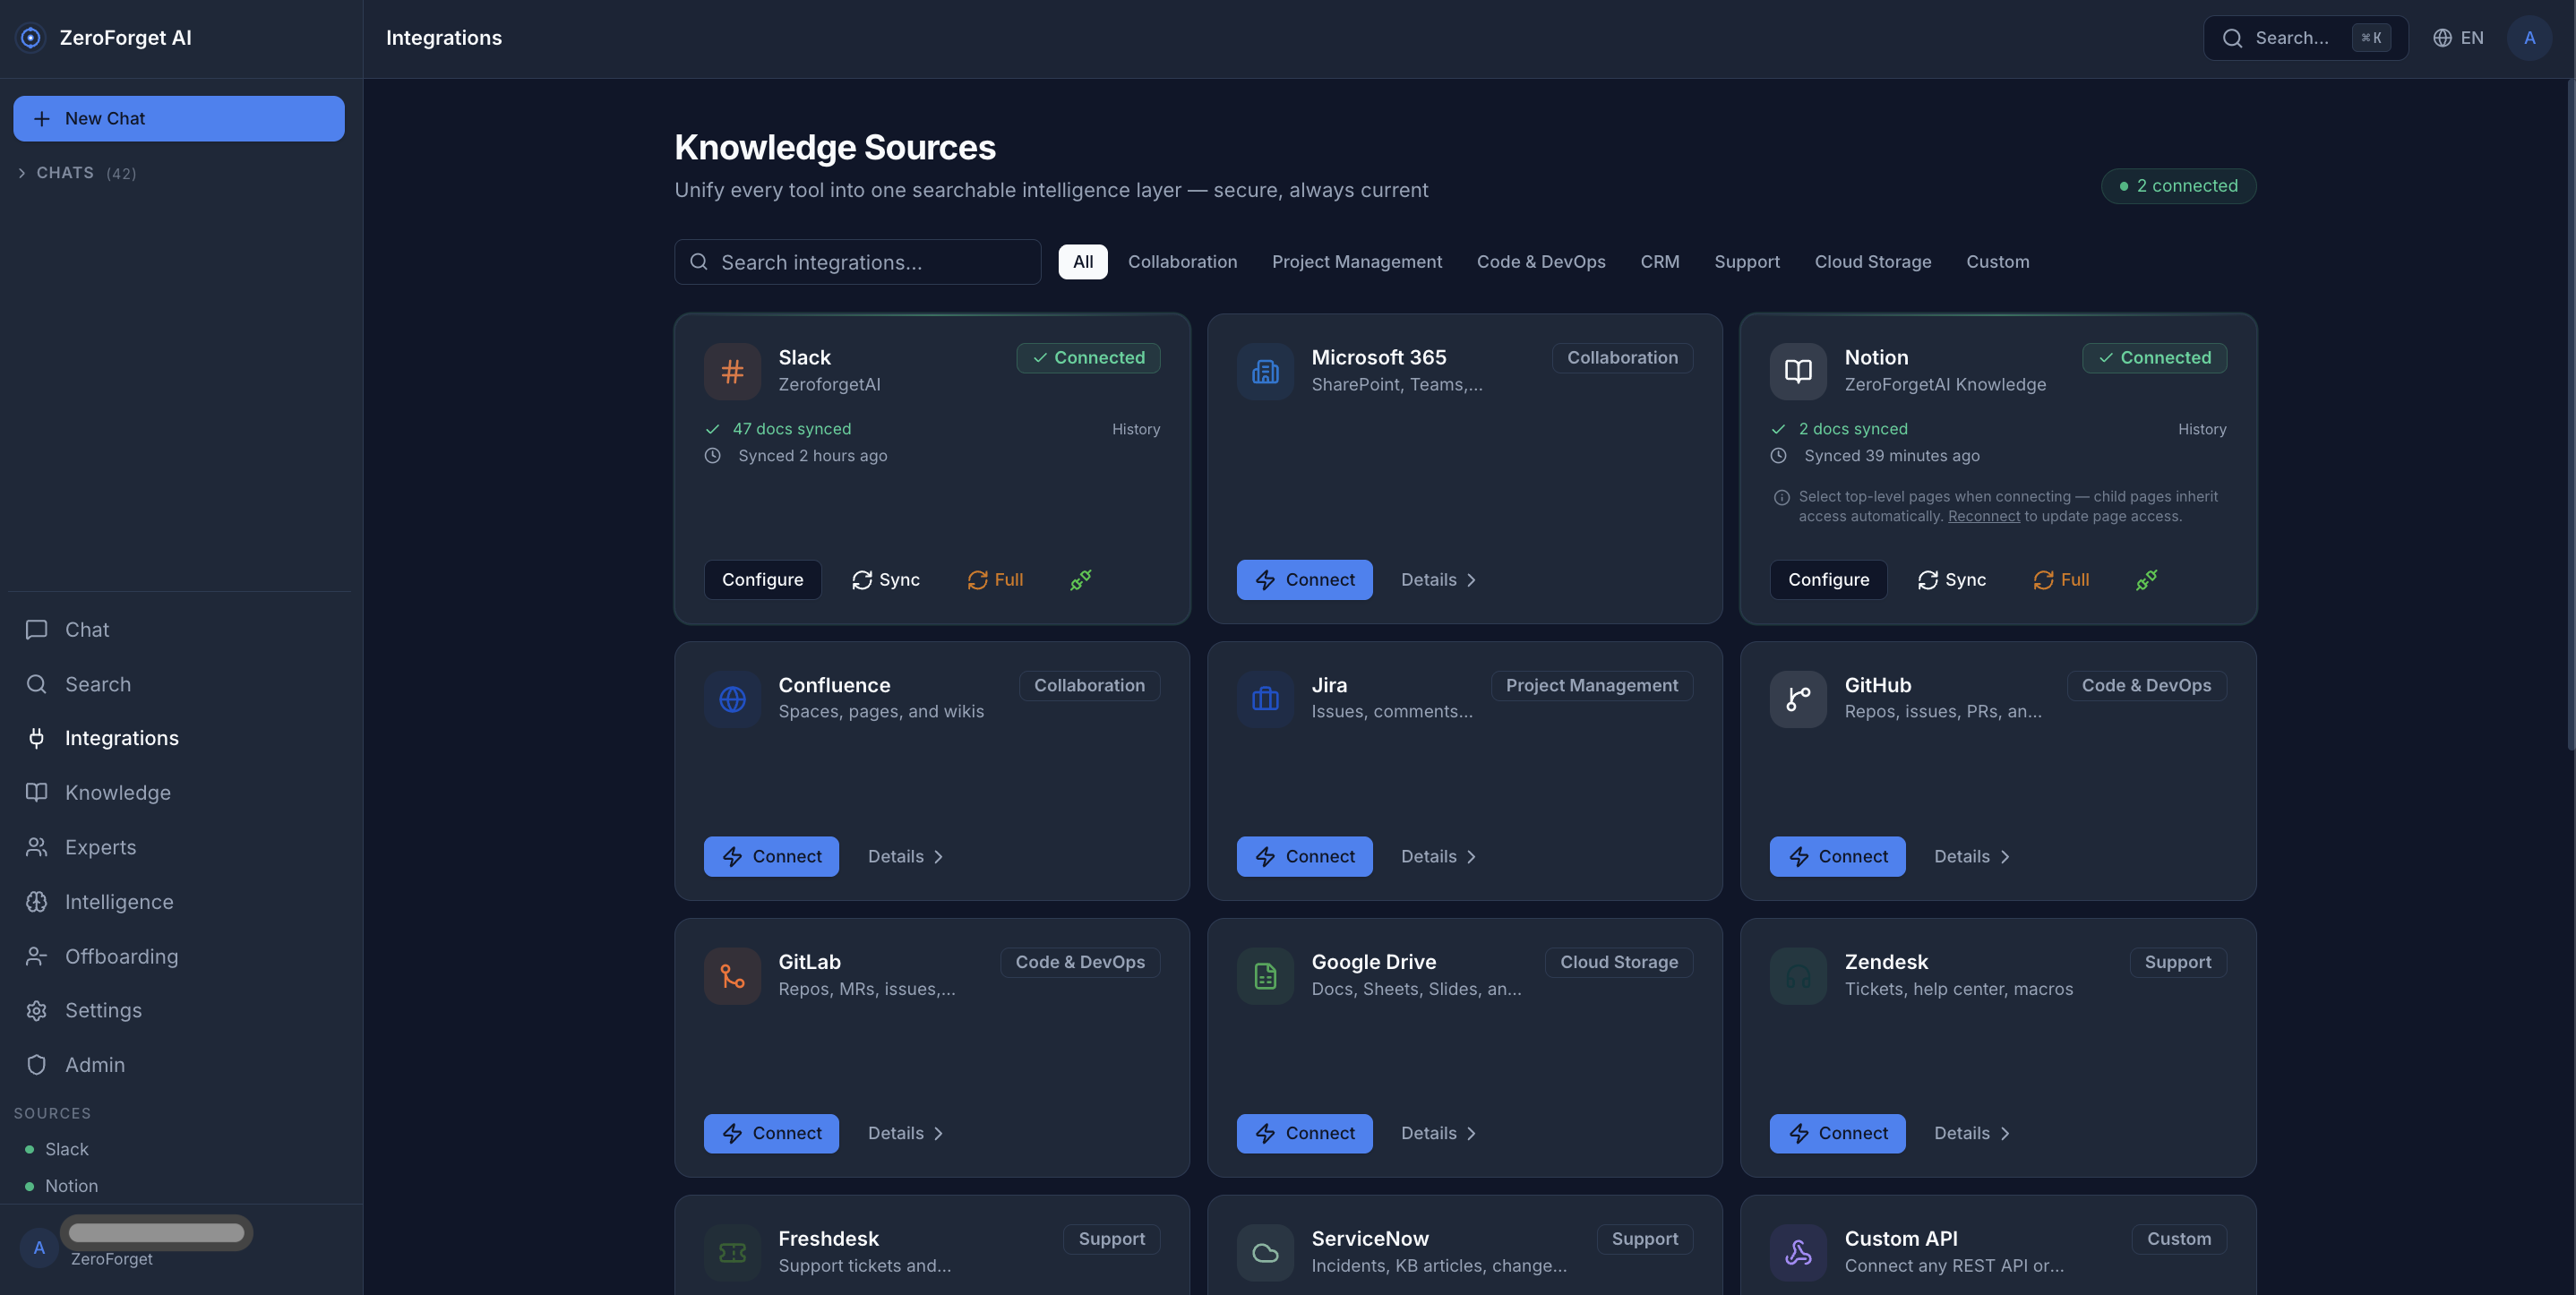
Task: Click the Google Drive document icon
Action: (1265, 976)
